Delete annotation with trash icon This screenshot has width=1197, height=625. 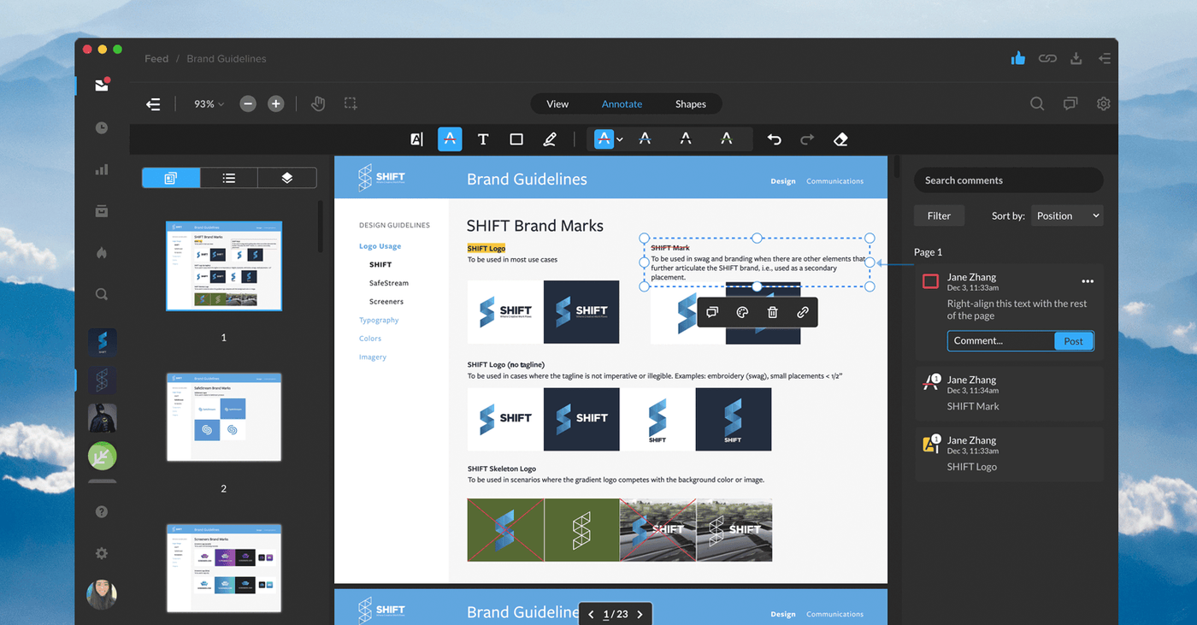coord(772,312)
